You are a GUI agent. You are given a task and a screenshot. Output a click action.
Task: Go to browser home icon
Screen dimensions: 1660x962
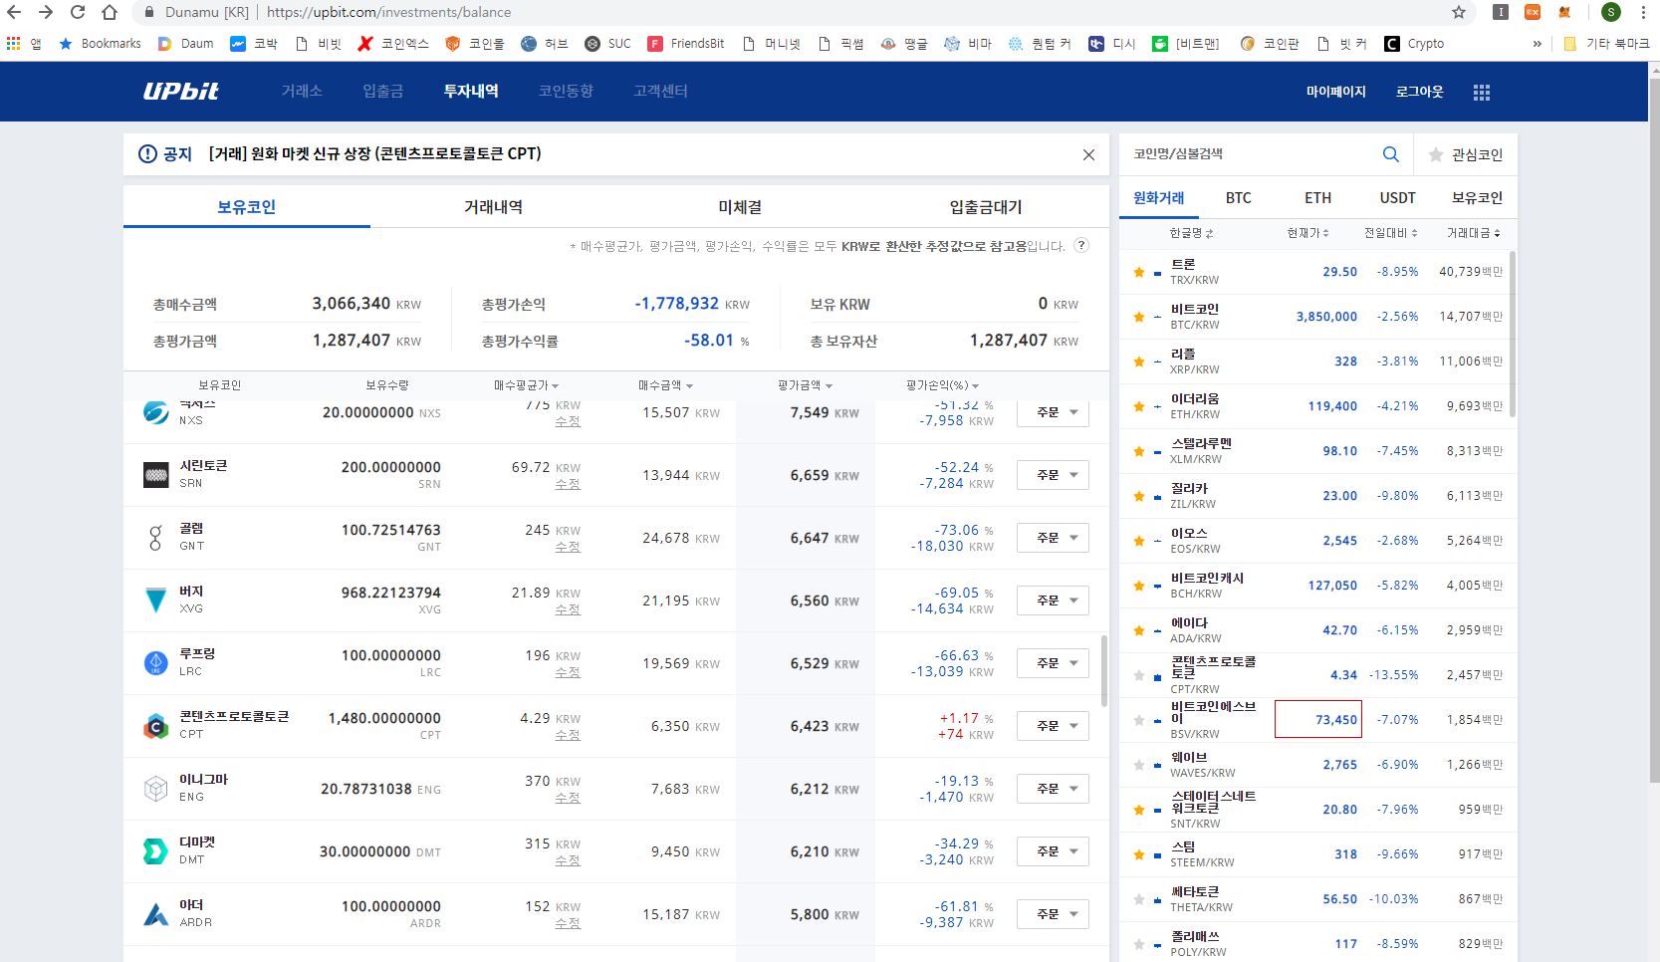[x=110, y=12]
